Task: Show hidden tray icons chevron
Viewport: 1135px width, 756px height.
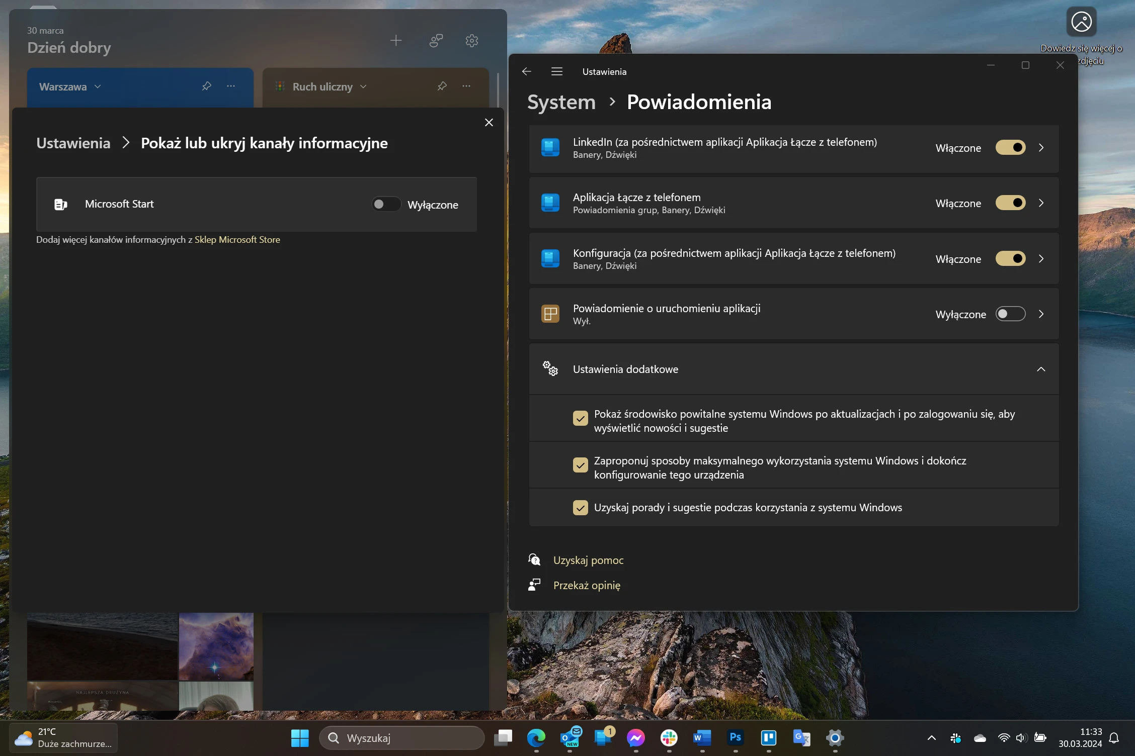Action: [x=931, y=738]
